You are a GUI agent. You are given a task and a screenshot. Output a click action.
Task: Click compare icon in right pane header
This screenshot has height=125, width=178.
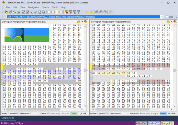[x=175, y=22]
